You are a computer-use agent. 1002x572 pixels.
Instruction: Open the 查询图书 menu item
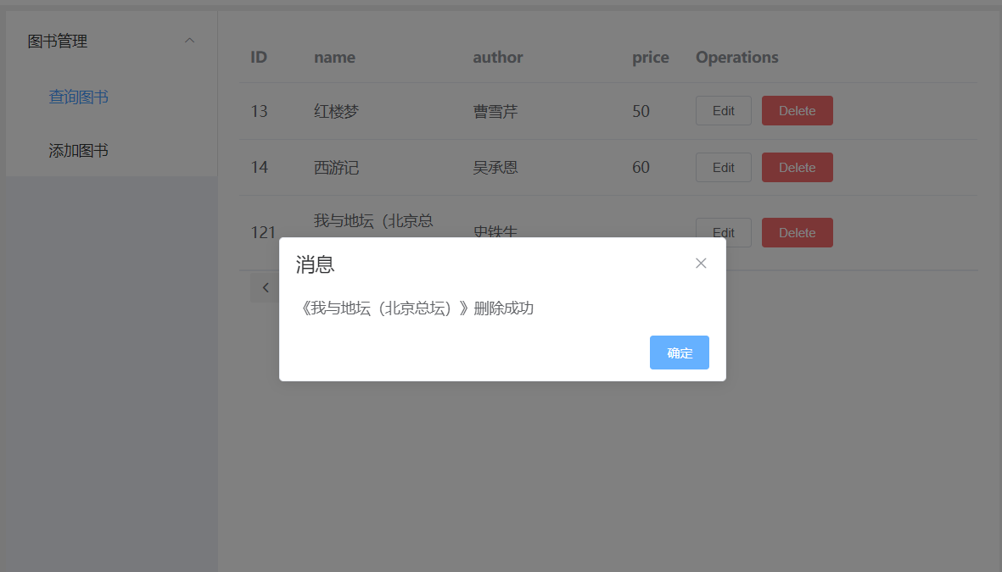pyautogui.click(x=79, y=97)
